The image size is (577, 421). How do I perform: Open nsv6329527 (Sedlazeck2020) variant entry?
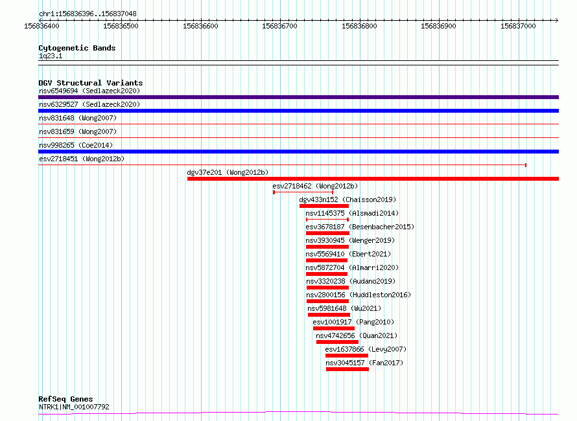[x=89, y=104]
